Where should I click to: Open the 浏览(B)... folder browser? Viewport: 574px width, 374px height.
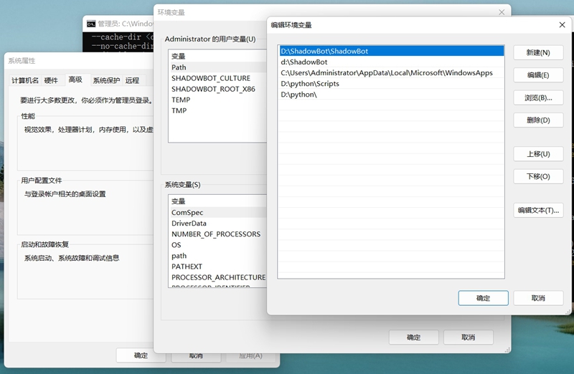tap(538, 98)
